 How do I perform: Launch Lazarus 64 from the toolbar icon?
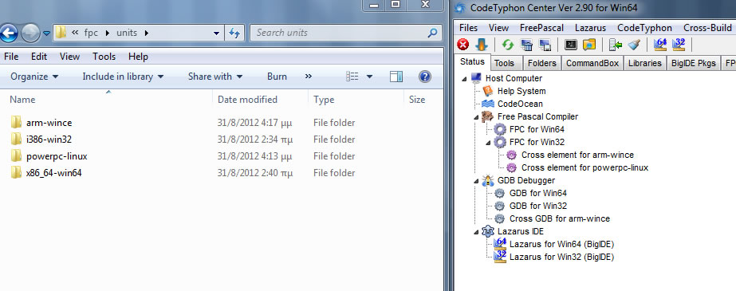(x=660, y=45)
